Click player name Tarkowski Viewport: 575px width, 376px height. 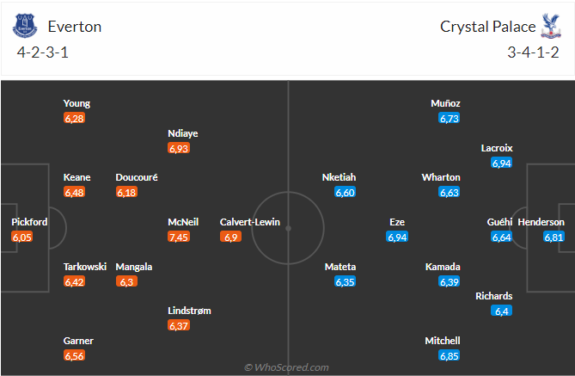coord(85,267)
